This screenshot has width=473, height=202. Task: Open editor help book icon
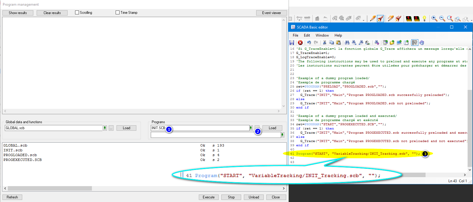pos(422,43)
